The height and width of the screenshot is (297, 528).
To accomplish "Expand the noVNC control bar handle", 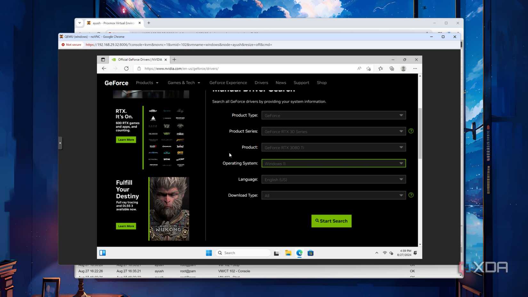I will [60, 143].
